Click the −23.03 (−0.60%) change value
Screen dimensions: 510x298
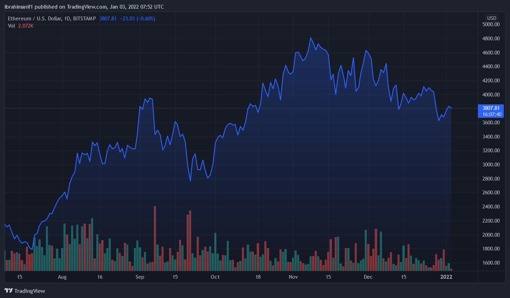point(138,19)
